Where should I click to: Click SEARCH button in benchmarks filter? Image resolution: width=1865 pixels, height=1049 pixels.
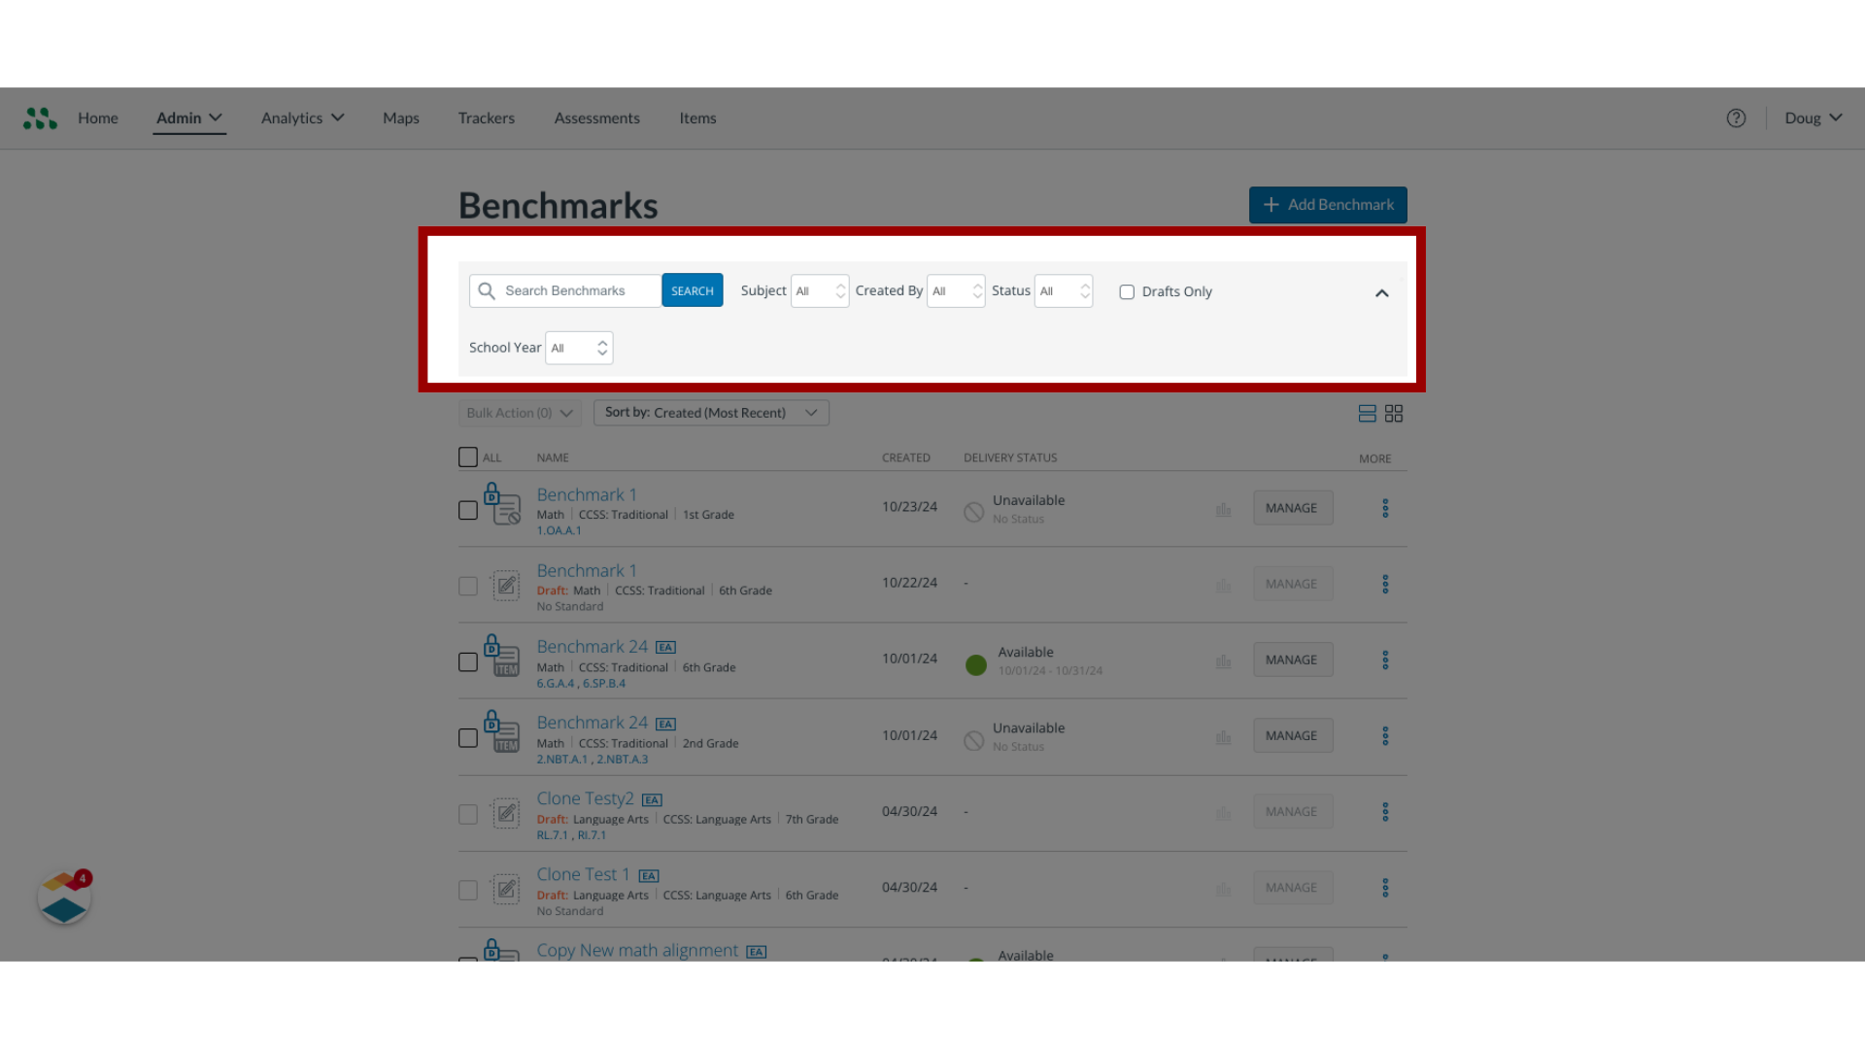click(692, 289)
